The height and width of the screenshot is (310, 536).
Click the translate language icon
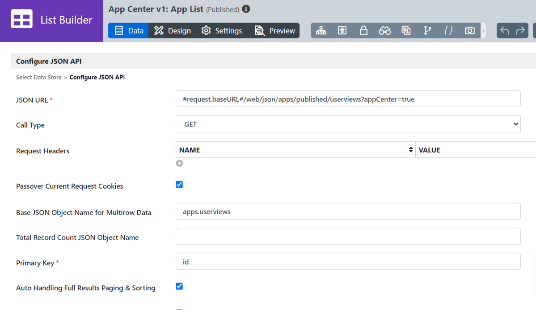coord(406,31)
